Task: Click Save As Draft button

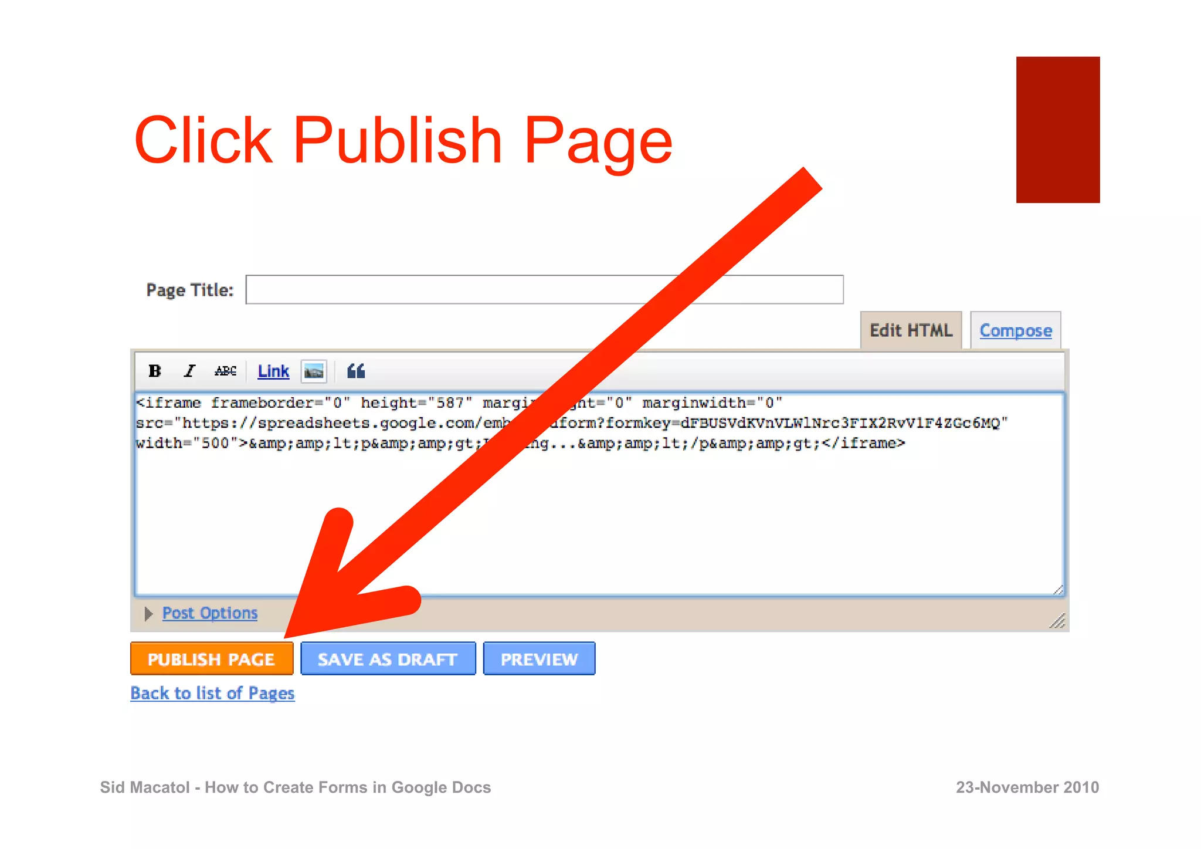Action: click(x=388, y=659)
